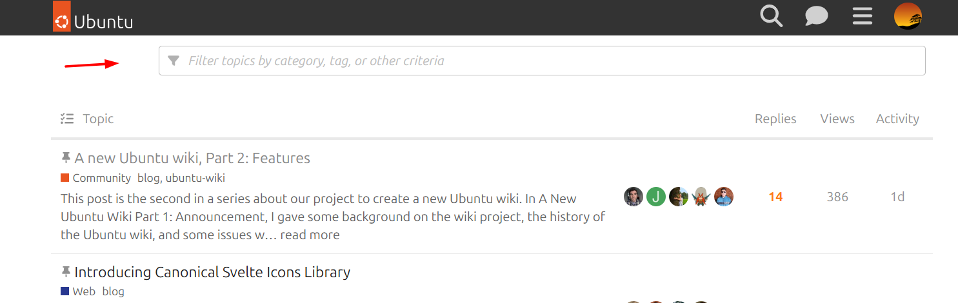958x303 pixels.
Task: Sort topics by Activity column
Action: 897,119
